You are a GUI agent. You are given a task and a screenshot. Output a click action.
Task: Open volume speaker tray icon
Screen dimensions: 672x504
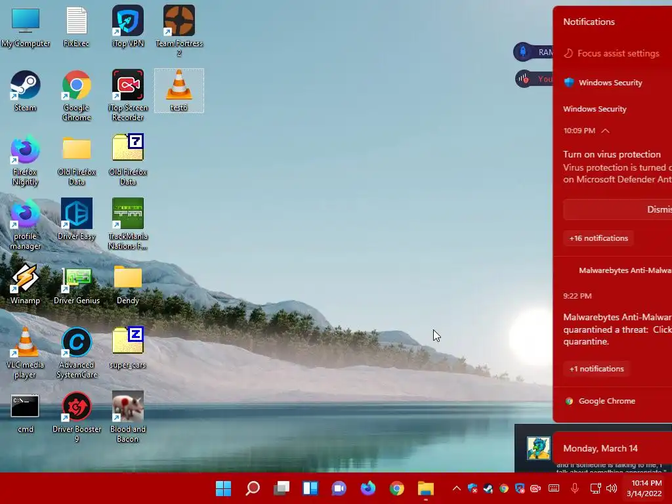[612, 488]
